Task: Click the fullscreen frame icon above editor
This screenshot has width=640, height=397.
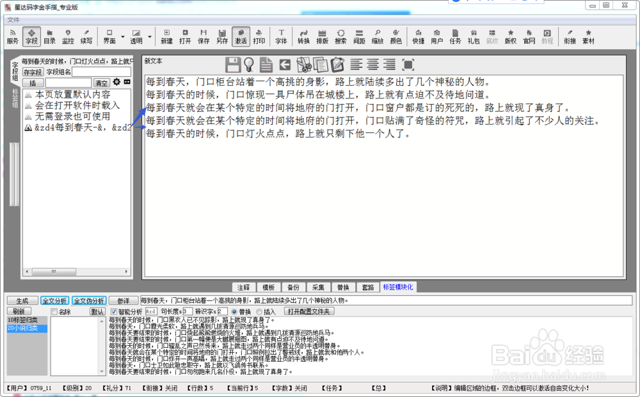Action: tap(408, 65)
